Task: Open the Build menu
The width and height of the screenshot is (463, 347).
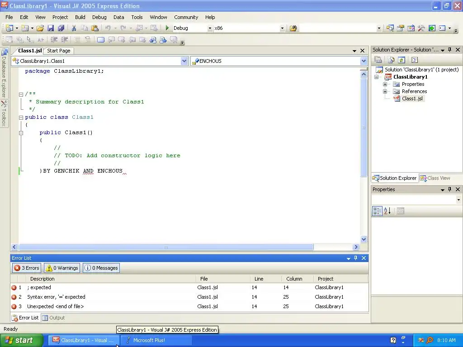Action: pos(80,17)
